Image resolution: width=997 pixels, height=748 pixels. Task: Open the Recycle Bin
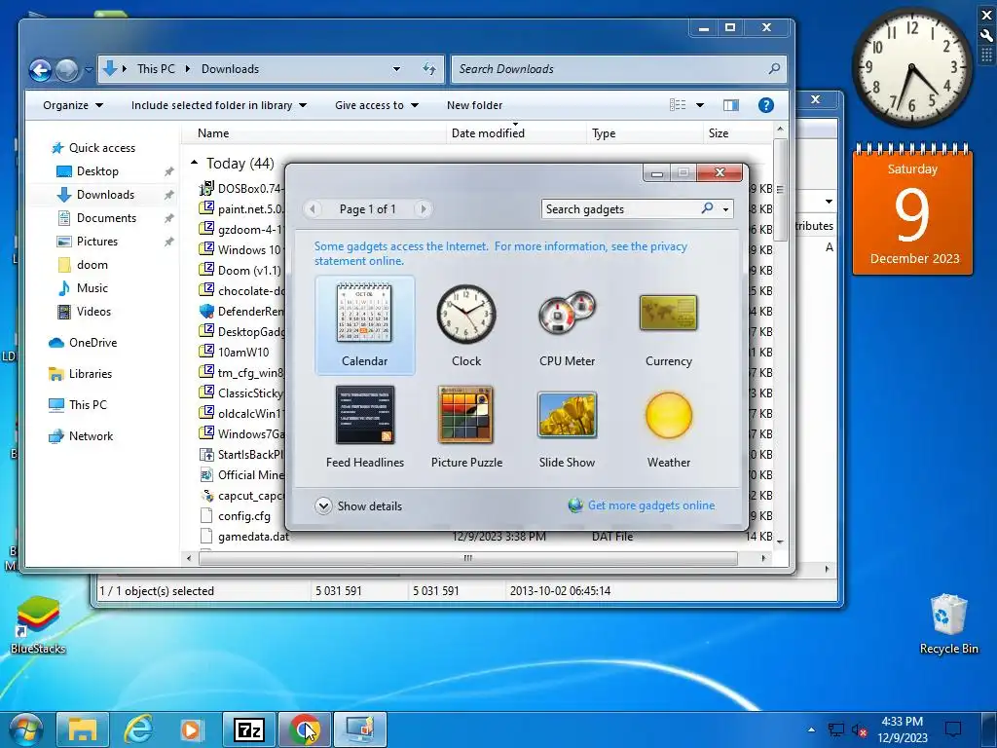[x=948, y=624]
